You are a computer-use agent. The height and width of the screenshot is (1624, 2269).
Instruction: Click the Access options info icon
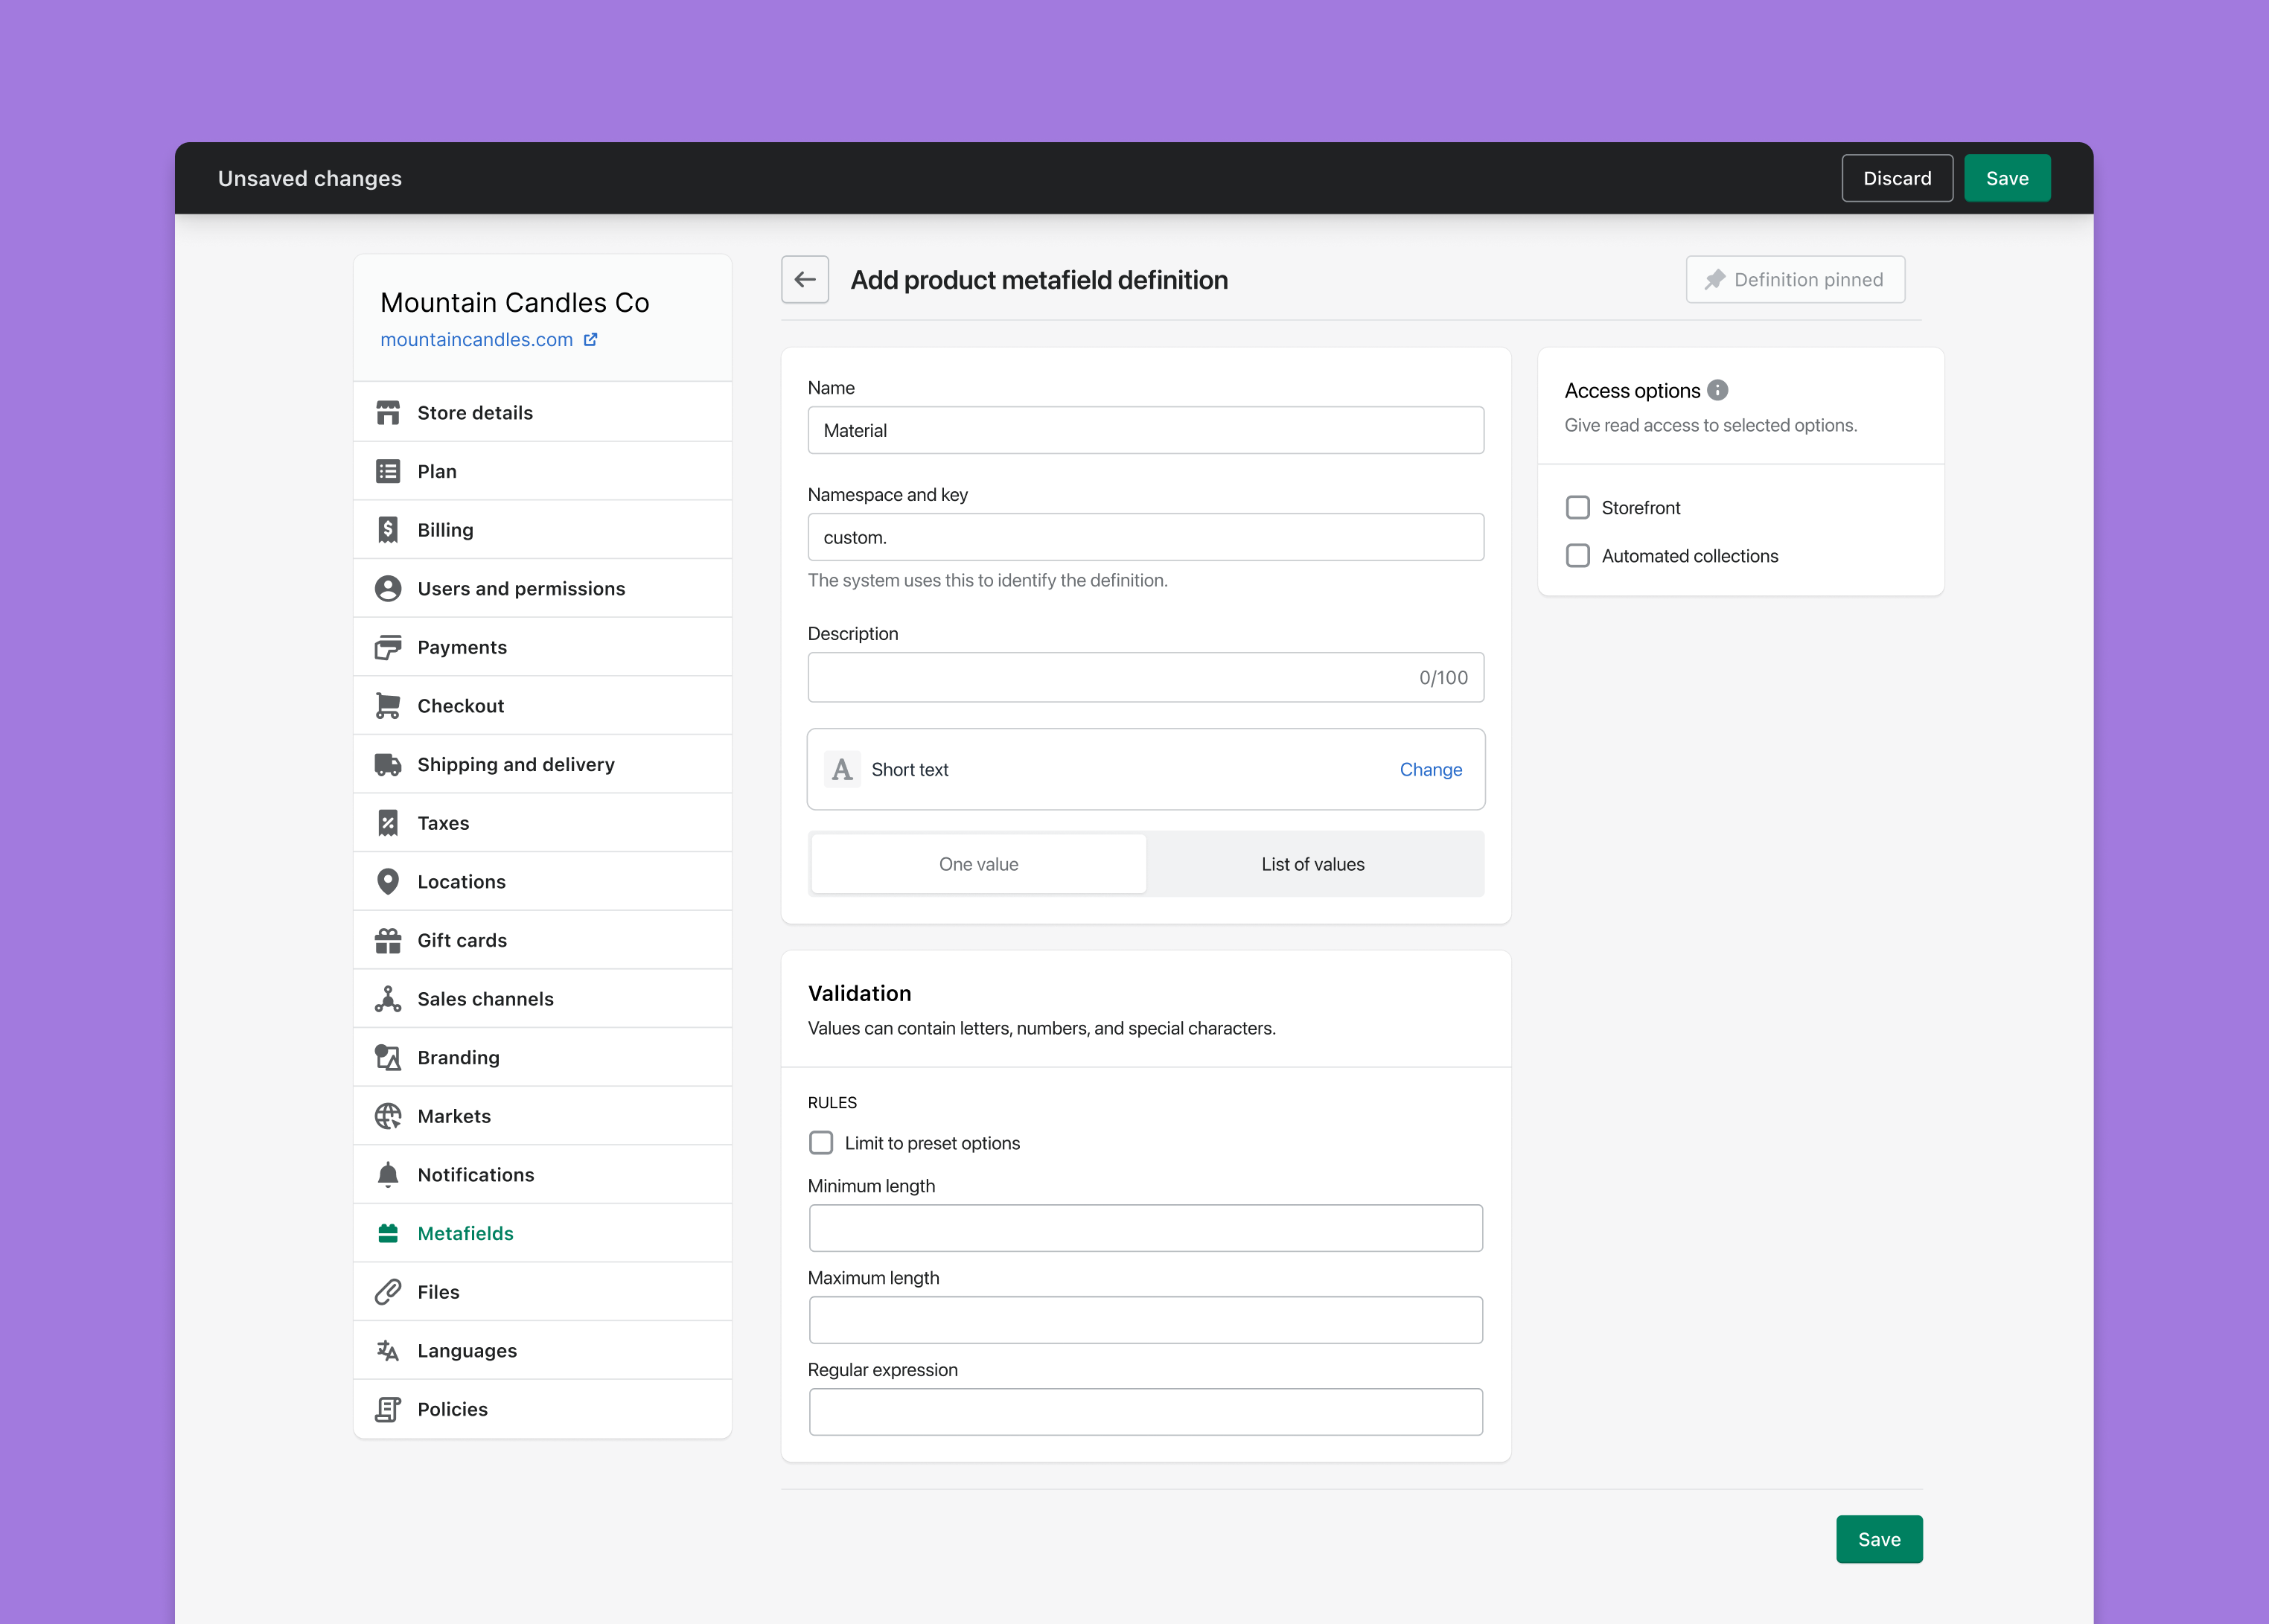coord(1718,390)
